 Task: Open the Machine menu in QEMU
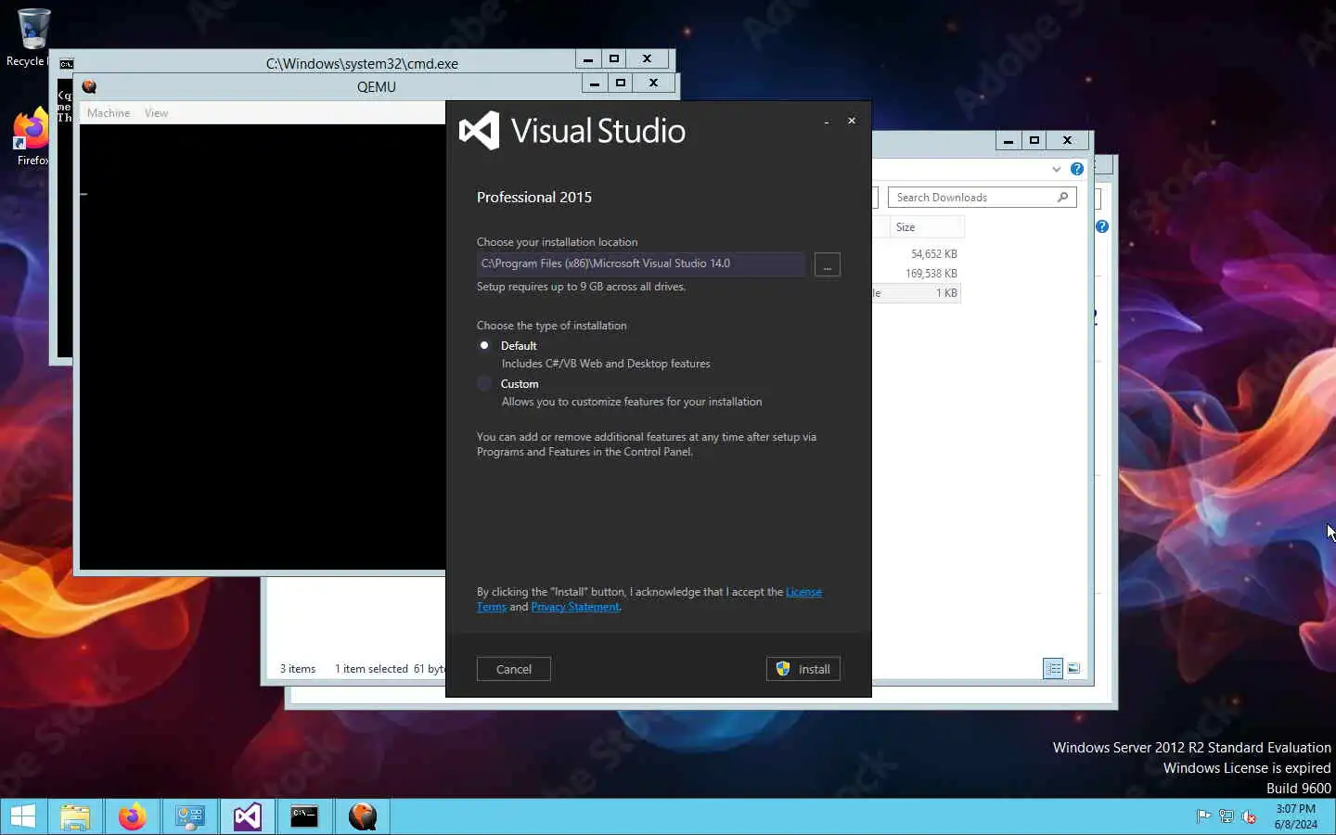(109, 113)
